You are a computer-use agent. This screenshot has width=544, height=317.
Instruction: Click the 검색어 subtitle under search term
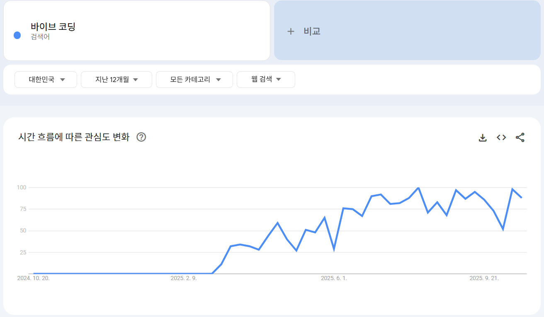click(x=40, y=37)
